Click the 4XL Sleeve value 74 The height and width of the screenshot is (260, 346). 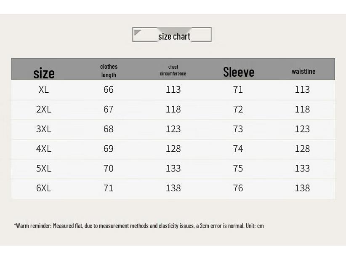pyautogui.click(x=238, y=149)
